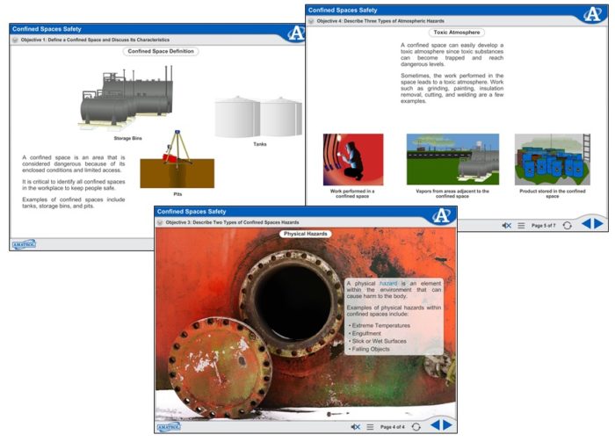615x442 pixels.
Task: Reload the Physical Hazards page with refresh icon
Action: [x=416, y=426]
